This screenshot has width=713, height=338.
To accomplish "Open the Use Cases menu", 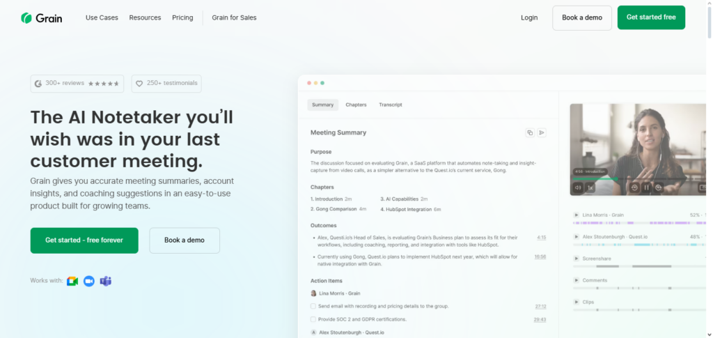I will click(x=102, y=17).
